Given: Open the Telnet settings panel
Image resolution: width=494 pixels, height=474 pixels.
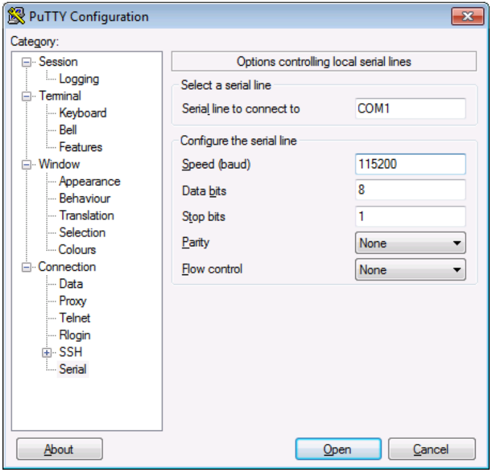Looking at the screenshot, I should 74,318.
